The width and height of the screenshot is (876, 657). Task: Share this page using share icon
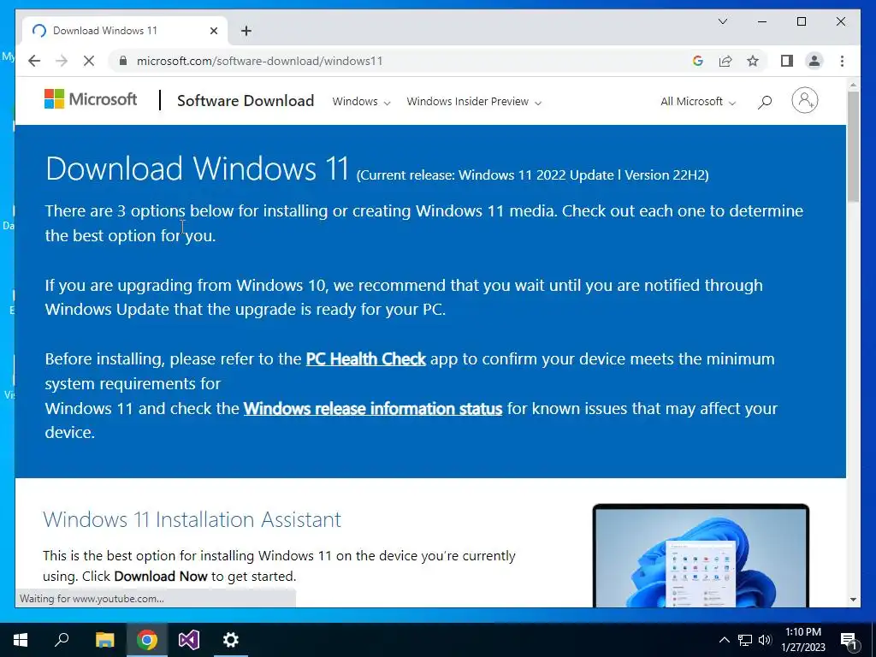(725, 61)
